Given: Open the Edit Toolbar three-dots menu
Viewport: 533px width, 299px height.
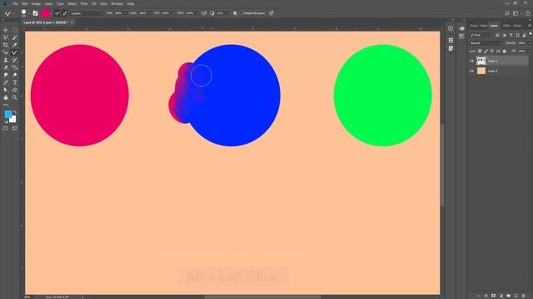Looking at the screenshot, I should (6, 105).
